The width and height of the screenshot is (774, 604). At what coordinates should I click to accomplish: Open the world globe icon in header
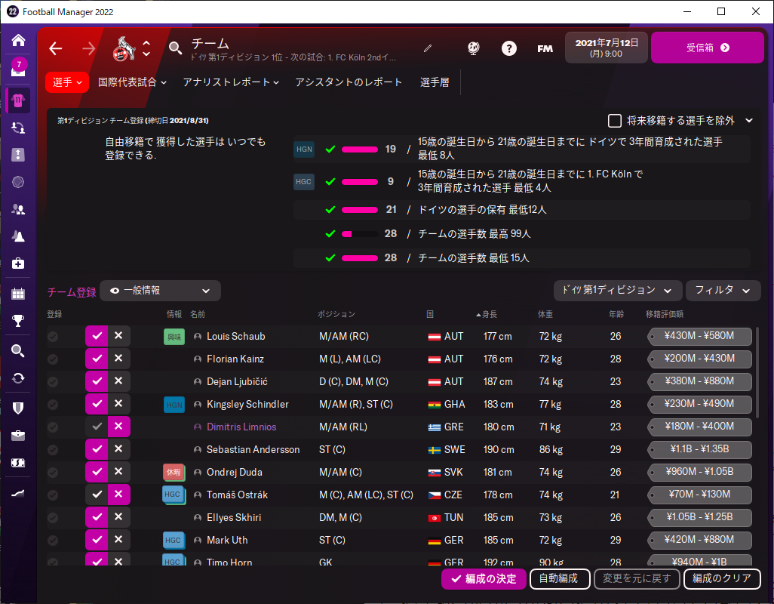coord(474,48)
